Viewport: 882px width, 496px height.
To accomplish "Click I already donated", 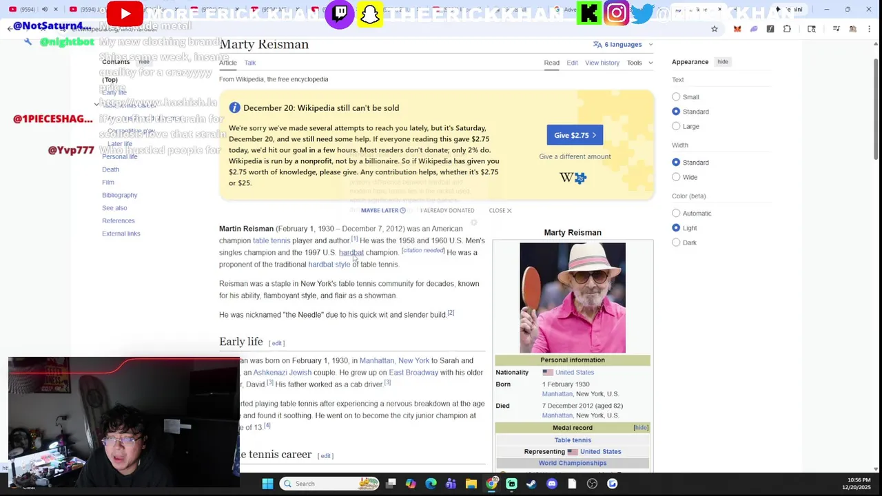I will (x=447, y=210).
